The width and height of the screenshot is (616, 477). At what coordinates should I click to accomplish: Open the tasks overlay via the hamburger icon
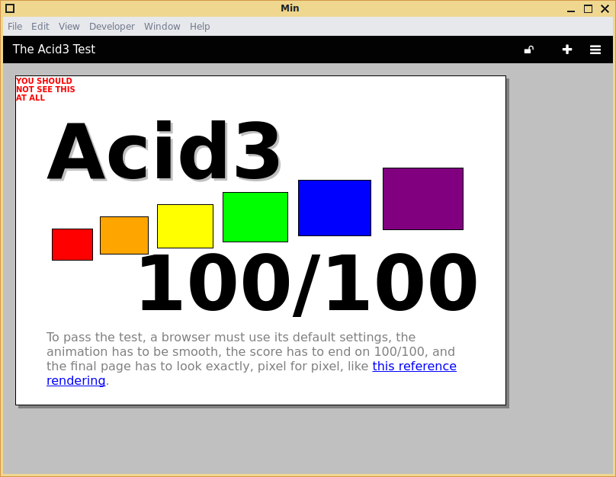pos(595,49)
